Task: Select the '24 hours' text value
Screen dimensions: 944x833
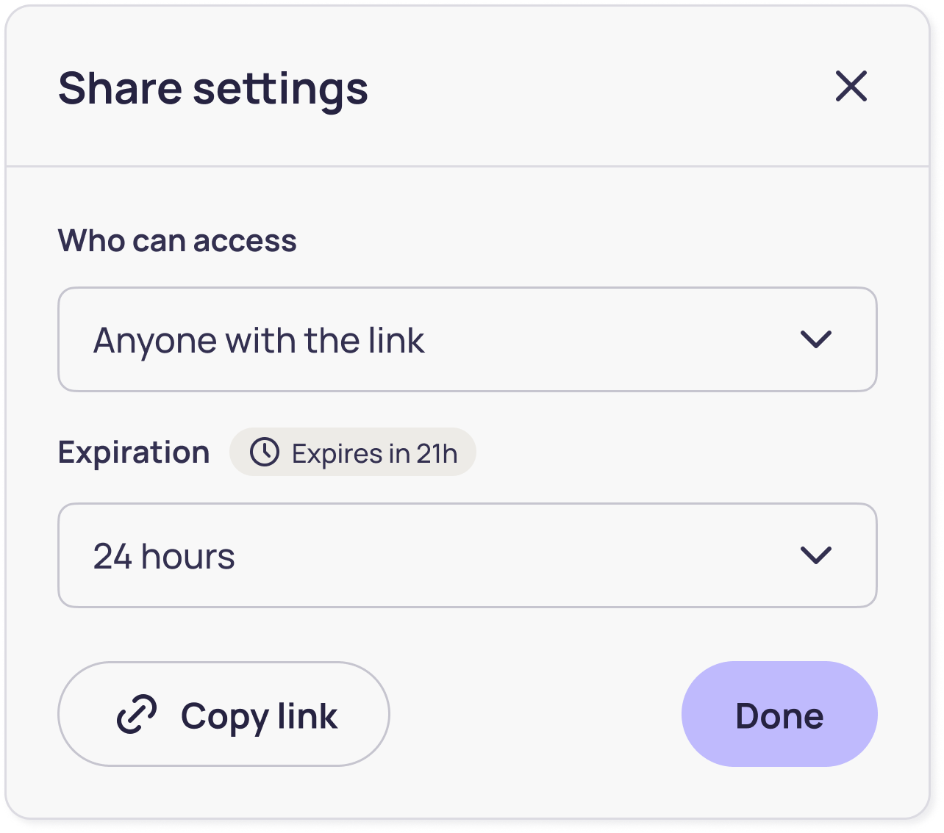Action: (164, 557)
